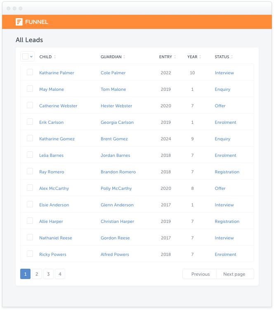Open child Ricky Powers

pos(53,254)
